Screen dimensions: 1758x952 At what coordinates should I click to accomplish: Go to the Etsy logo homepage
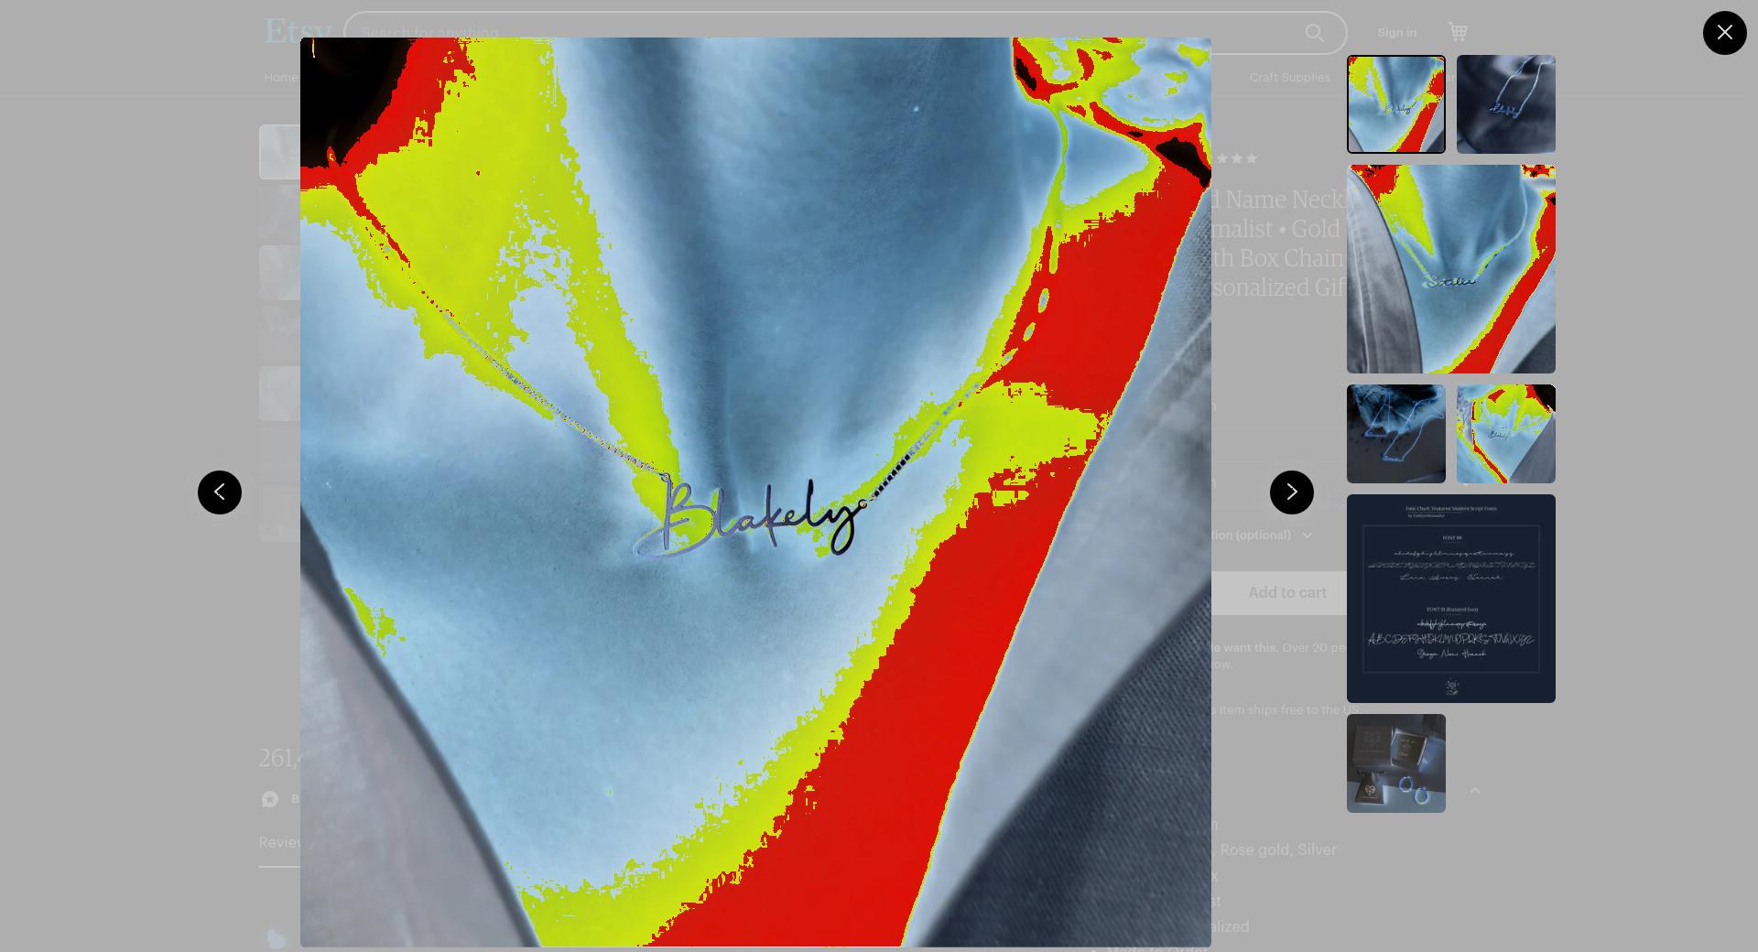298,31
